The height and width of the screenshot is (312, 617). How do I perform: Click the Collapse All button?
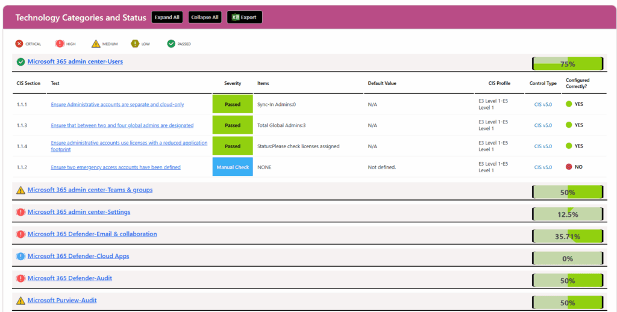[x=205, y=17]
